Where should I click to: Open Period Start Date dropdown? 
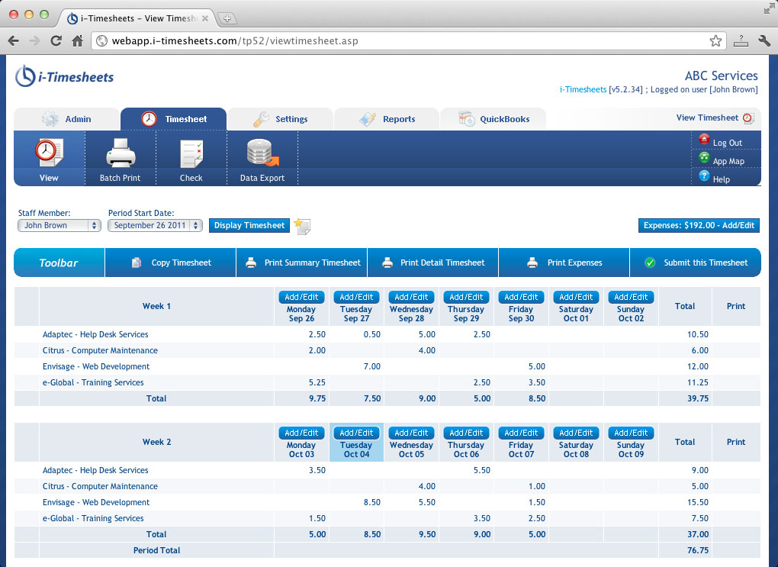click(x=156, y=225)
